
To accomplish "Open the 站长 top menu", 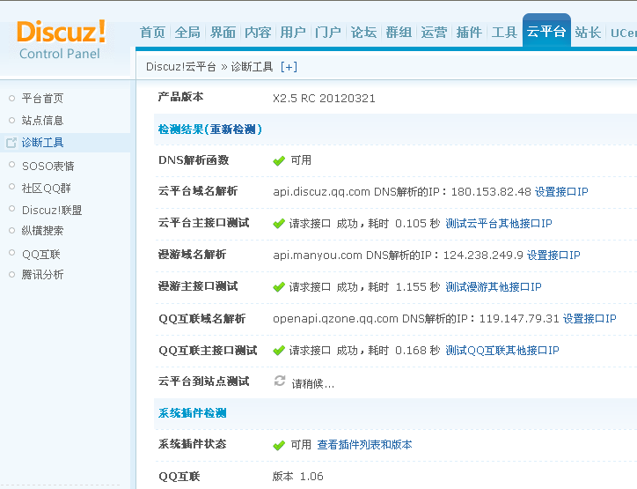I will coord(588,32).
